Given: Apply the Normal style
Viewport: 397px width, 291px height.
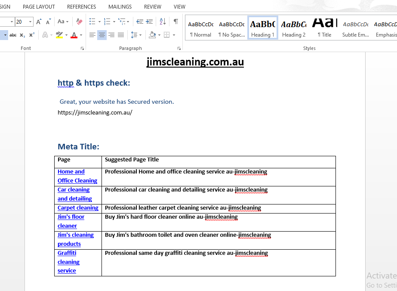Looking at the screenshot, I should (200, 28).
